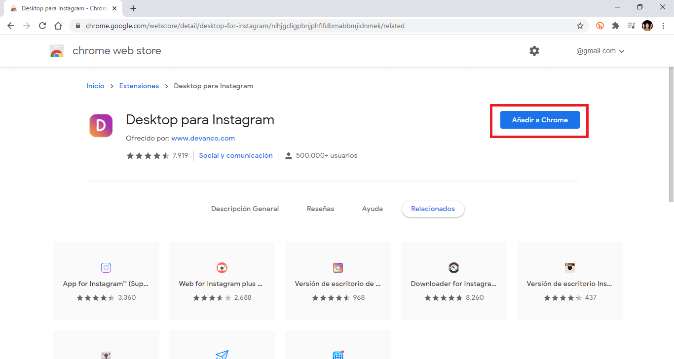Click the Chrome Web Store rainbow logo

pos(57,51)
